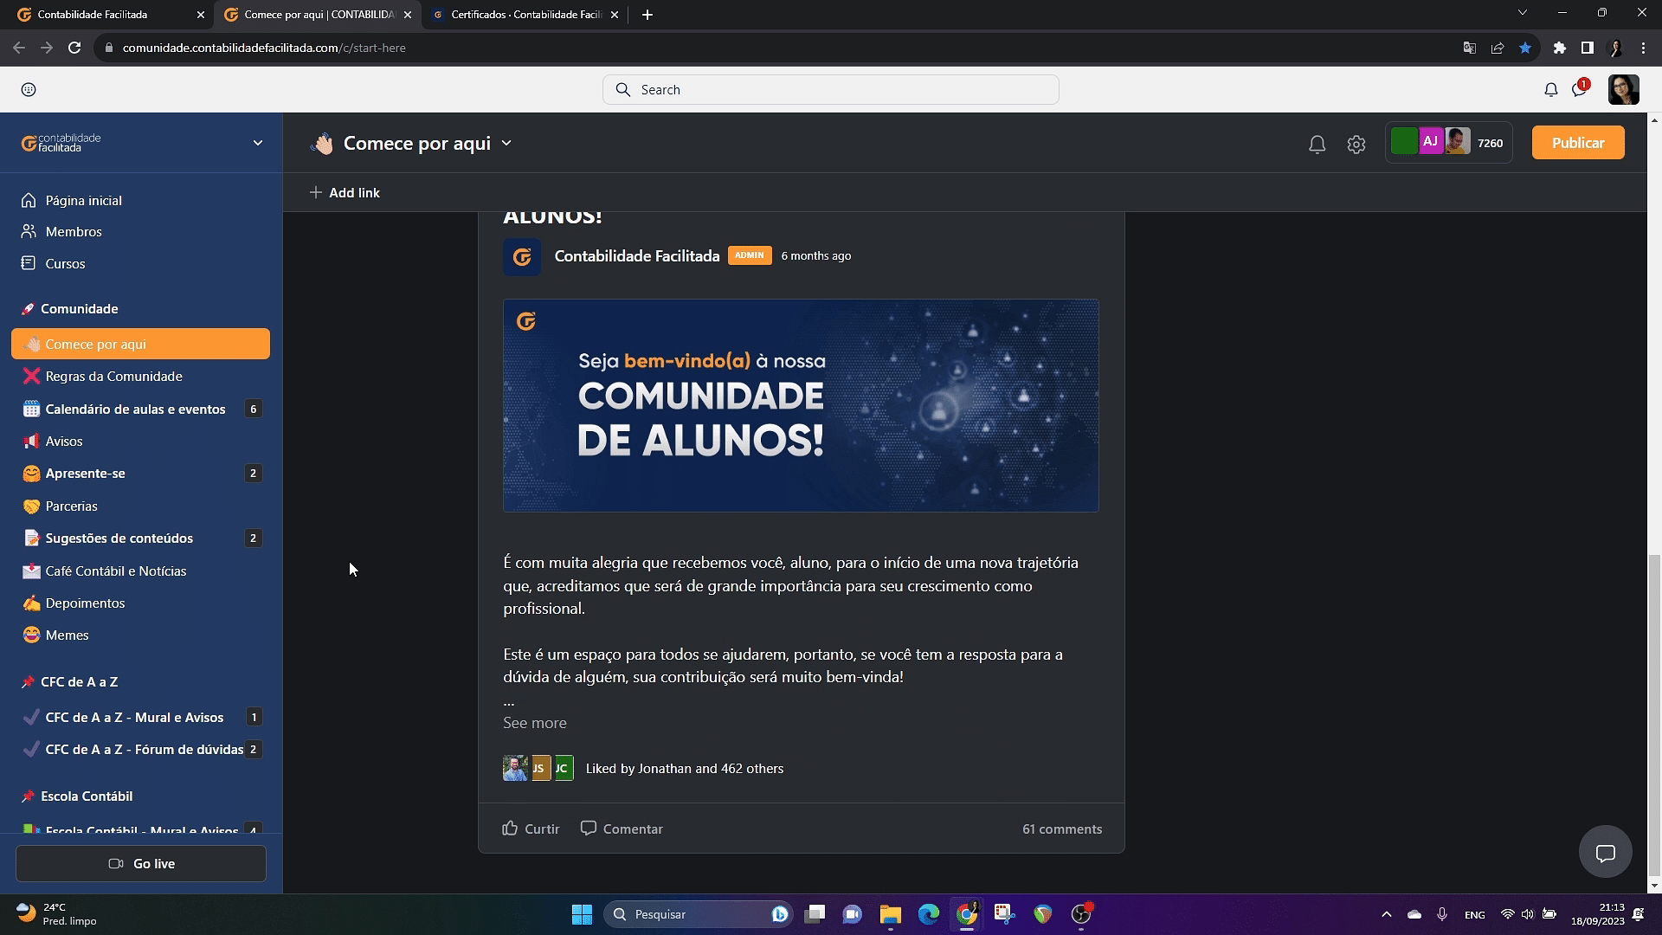The width and height of the screenshot is (1662, 935).
Task: Expand the browser tab search chevron
Action: 1522,12
